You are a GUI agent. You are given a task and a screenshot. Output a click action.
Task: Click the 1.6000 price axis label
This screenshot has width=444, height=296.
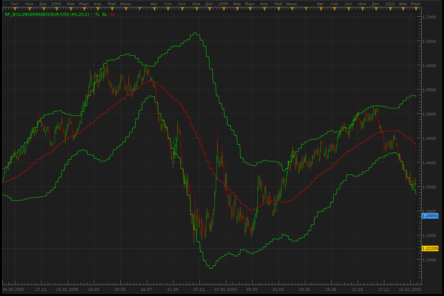[x=429, y=65]
